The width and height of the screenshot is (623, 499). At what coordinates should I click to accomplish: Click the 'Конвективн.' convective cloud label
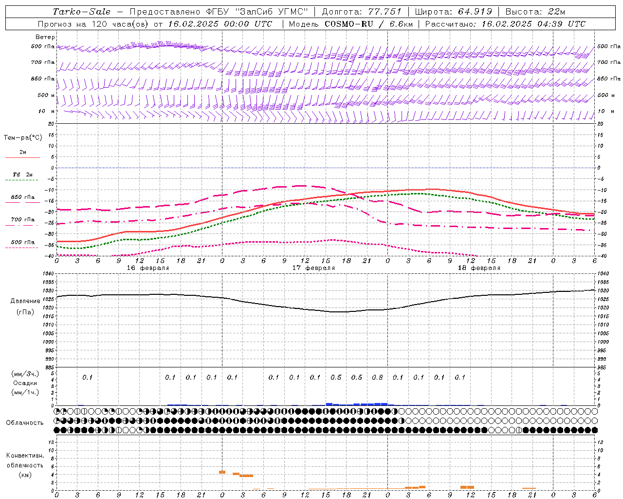click(25, 456)
